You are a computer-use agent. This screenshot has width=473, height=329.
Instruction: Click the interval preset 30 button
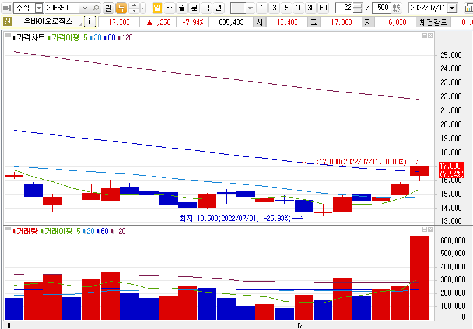tap(311, 8)
